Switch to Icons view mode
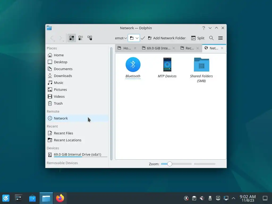 point(72,38)
